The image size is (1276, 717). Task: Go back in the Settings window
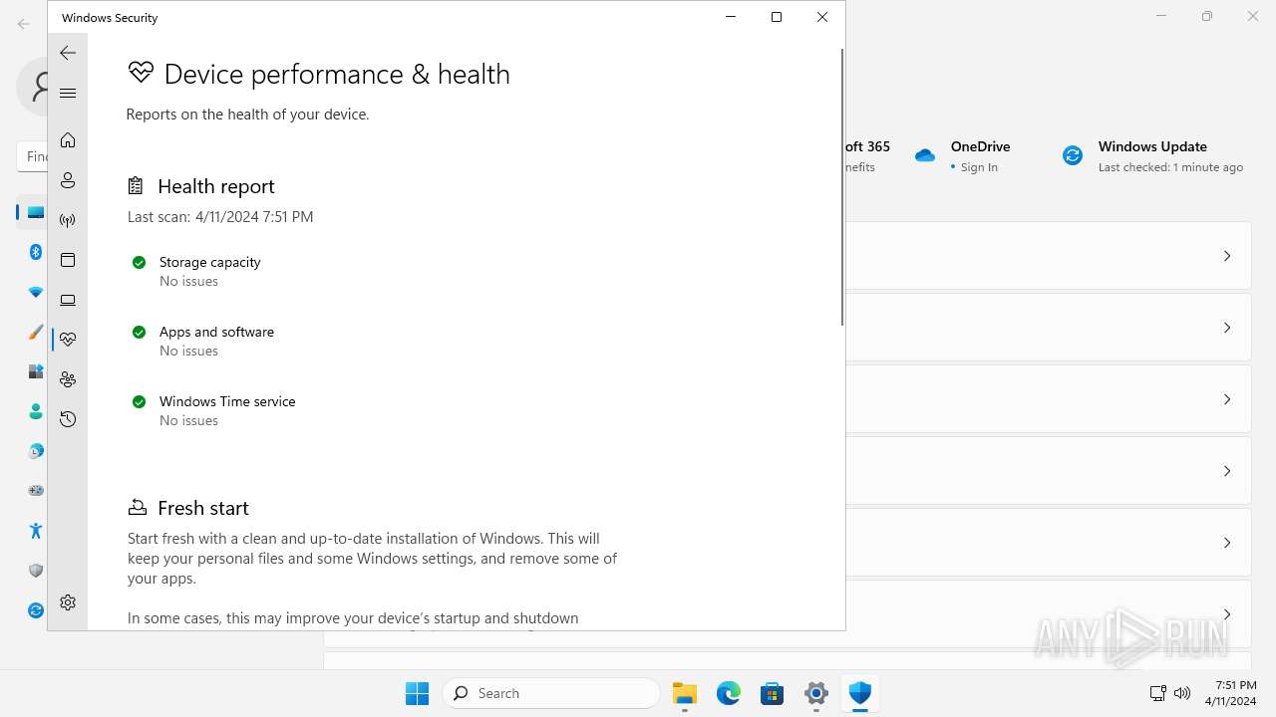point(24,23)
